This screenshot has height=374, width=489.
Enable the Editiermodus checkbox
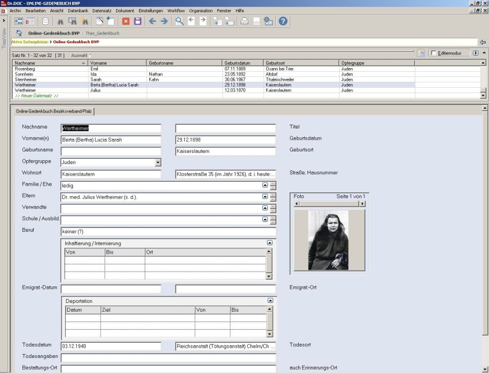434,53
